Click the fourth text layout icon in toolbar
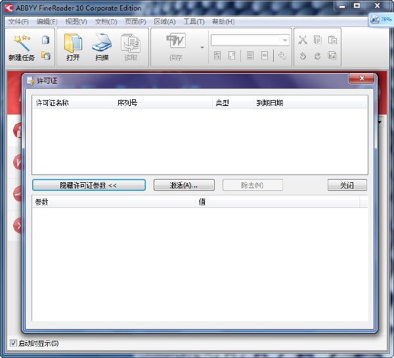 [x=265, y=56]
